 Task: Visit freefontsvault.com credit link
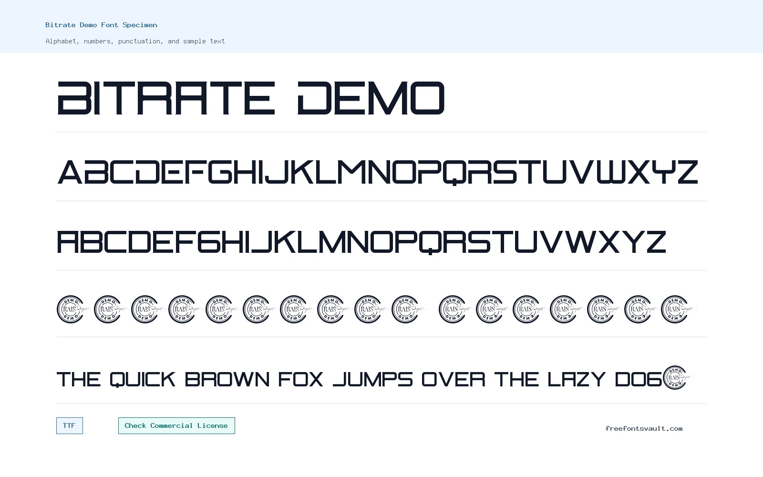tap(644, 428)
